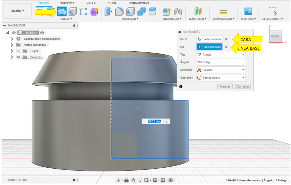The width and height of the screenshot is (291, 185).
Task: Expand the Configuración del documento node
Action: (12, 39)
